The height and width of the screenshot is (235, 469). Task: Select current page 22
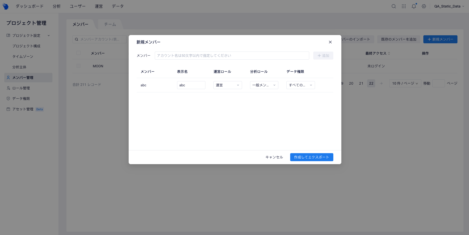pyautogui.click(x=371, y=83)
